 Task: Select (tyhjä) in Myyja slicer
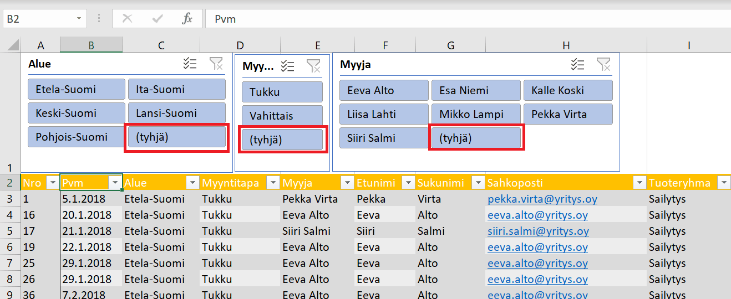point(476,138)
